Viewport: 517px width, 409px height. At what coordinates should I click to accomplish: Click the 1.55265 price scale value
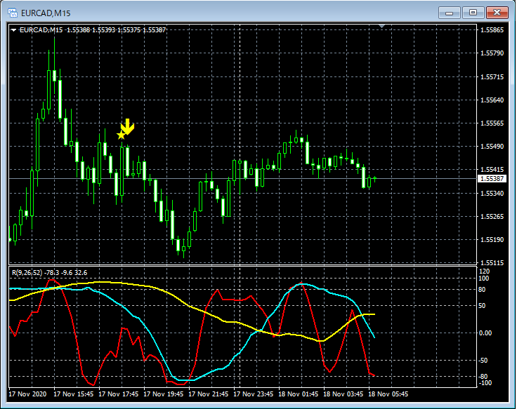[492, 216]
